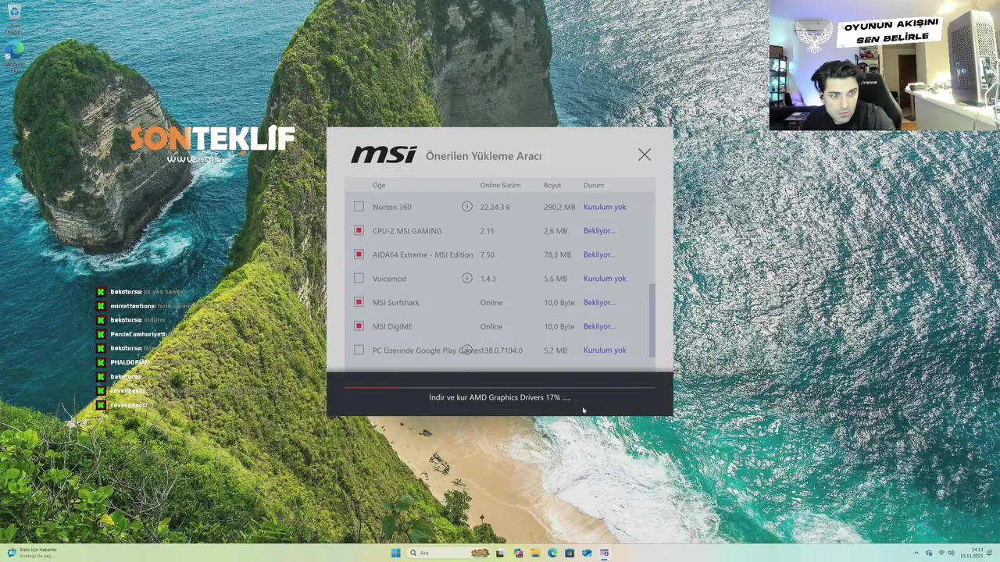Click 'Bekliyor...' status for MSI Surfshark
The image size is (1000, 562).
pyautogui.click(x=599, y=302)
